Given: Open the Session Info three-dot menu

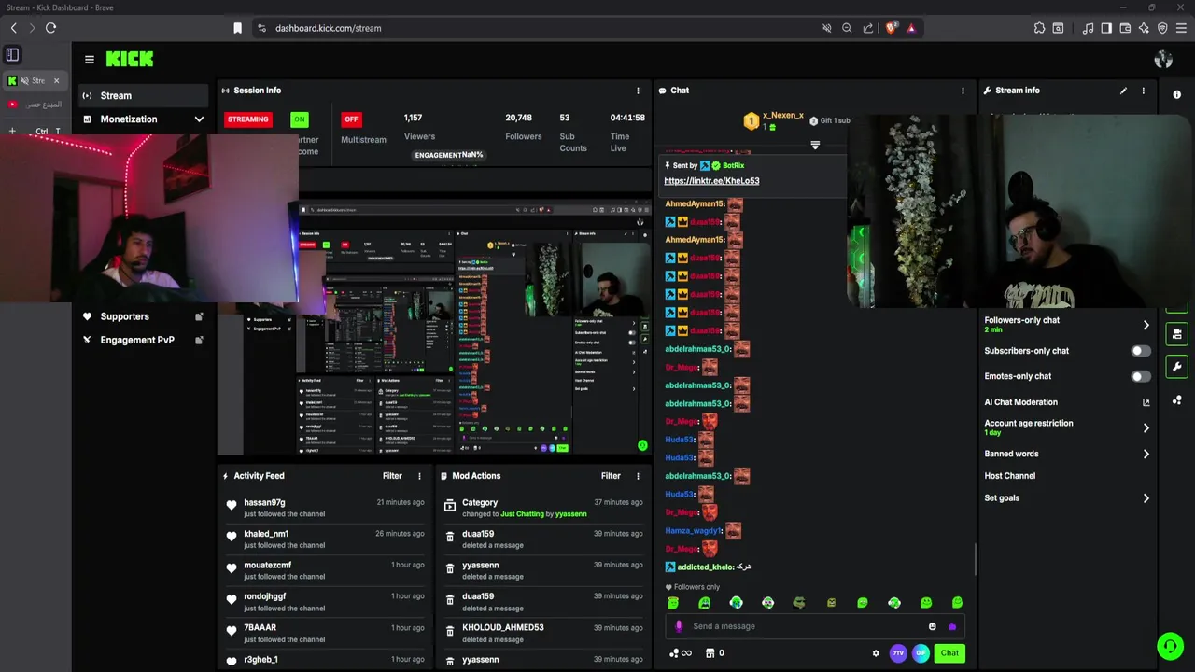Looking at the screenshot, I should click(638, 91).
